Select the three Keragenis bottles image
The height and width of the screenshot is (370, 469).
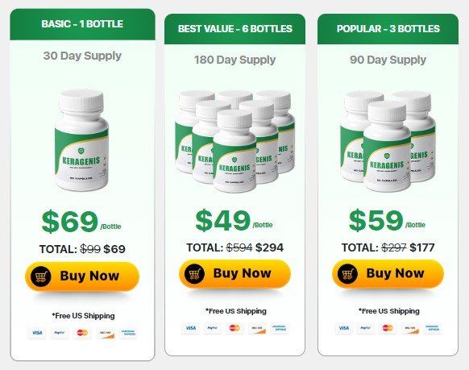[388, 140]
